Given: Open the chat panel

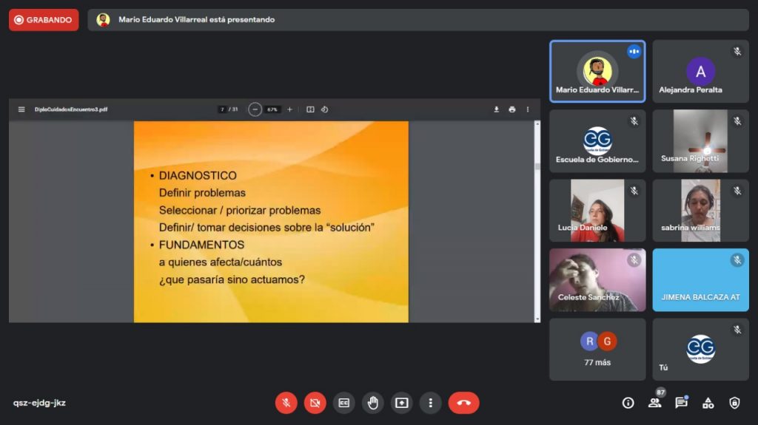Looking at the screenshot, I should click(681, 403).
